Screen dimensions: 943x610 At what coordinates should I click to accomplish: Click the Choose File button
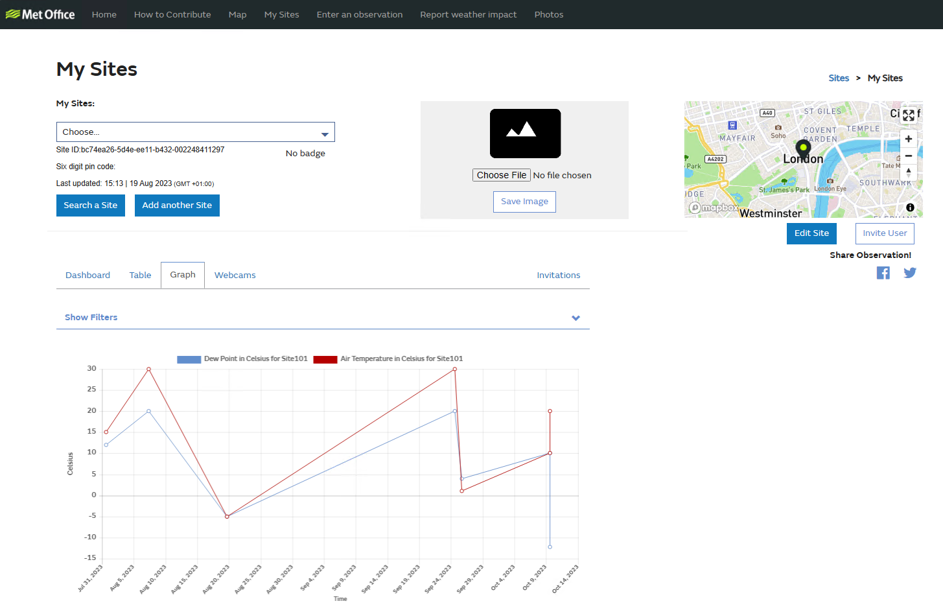point(502,175)
